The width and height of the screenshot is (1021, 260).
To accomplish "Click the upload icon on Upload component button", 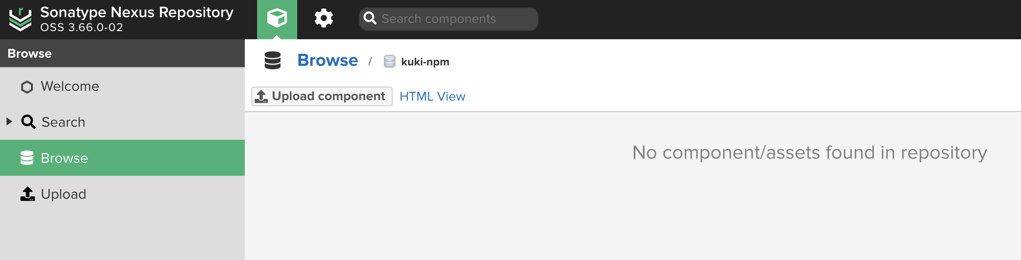I will [261, 96].
